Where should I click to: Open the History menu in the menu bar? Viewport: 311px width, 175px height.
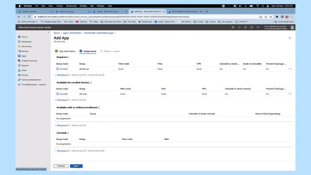59,6
